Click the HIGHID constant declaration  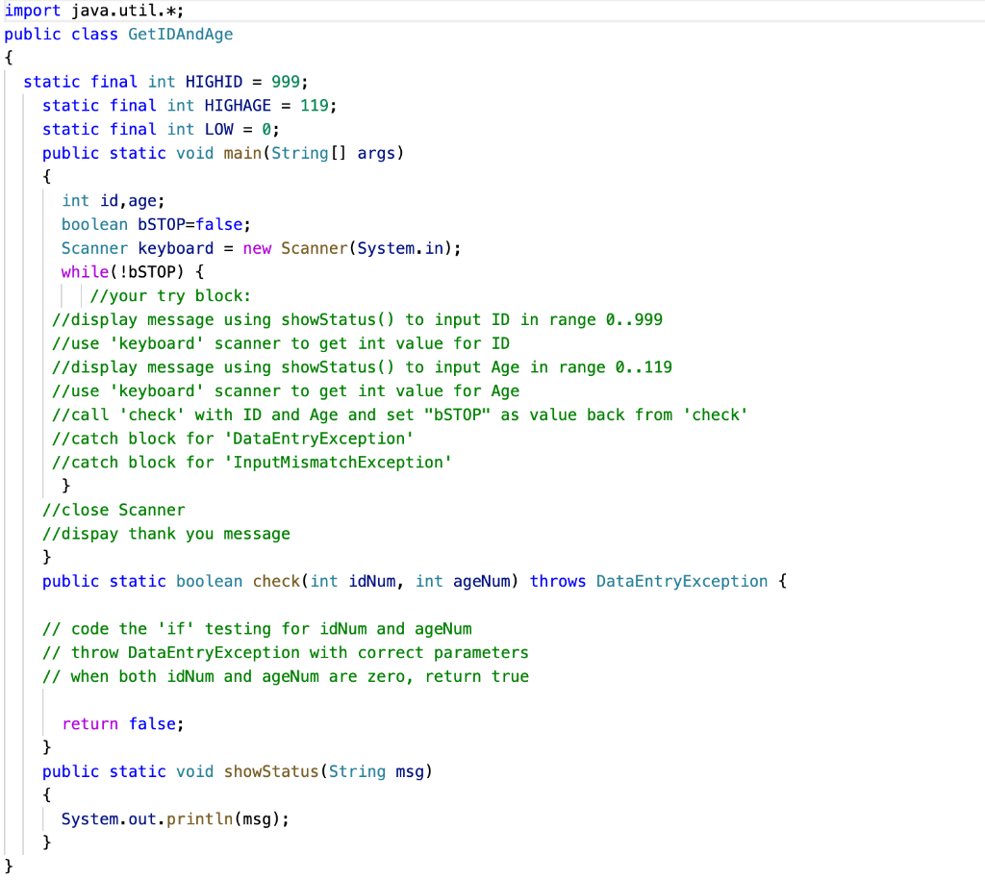tap(164, 82)
